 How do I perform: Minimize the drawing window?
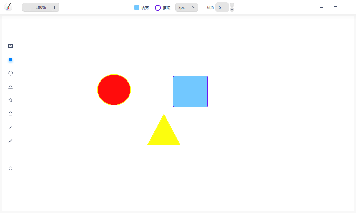[x=321, y=7]
